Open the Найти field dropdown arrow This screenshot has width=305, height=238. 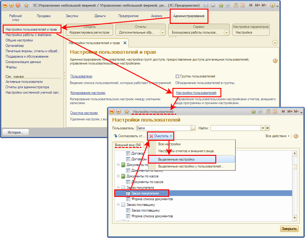click(x=263, y=128)
